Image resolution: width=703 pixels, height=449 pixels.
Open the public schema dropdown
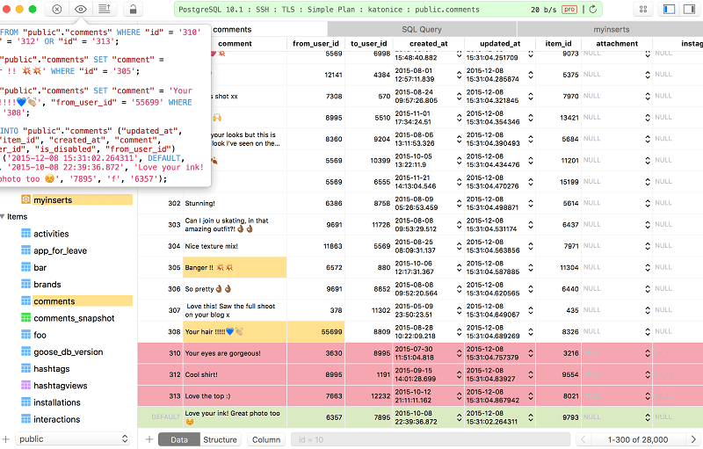coord(74,438)
